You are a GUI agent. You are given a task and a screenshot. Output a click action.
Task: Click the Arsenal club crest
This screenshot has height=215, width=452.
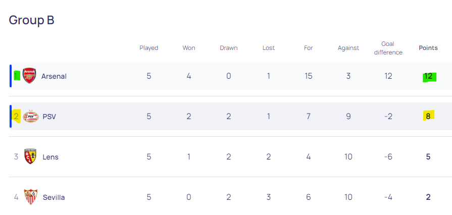[x=29, y=76]
